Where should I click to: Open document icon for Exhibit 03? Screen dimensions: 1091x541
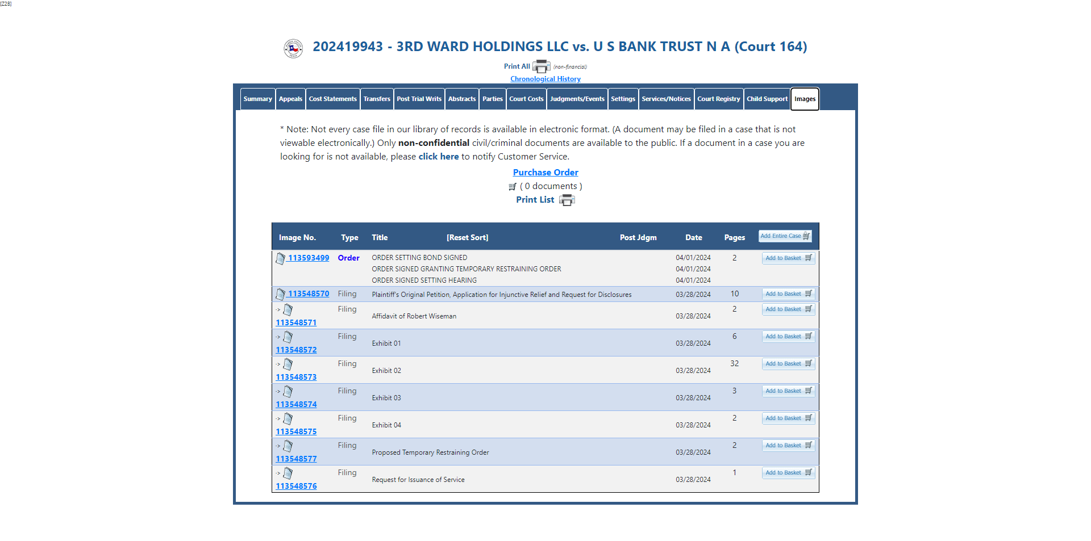coord(288,391)
